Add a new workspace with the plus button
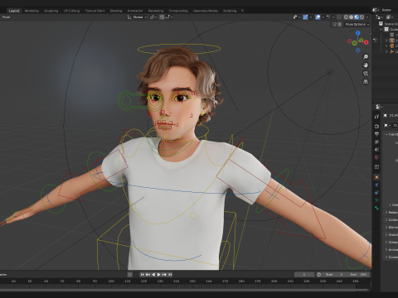This screenshot has height=298, width=398. click(x=242, y=11)
